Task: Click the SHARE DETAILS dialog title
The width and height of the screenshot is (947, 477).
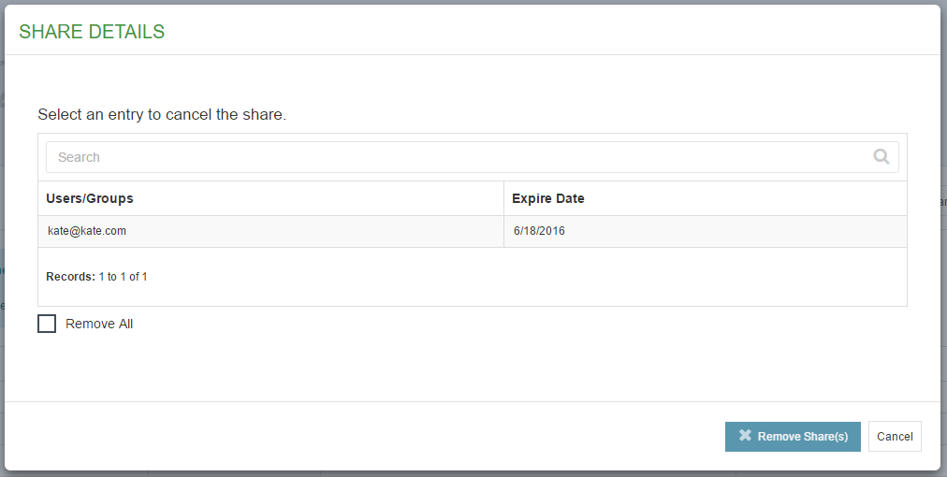Action: [x=92, y=32]
